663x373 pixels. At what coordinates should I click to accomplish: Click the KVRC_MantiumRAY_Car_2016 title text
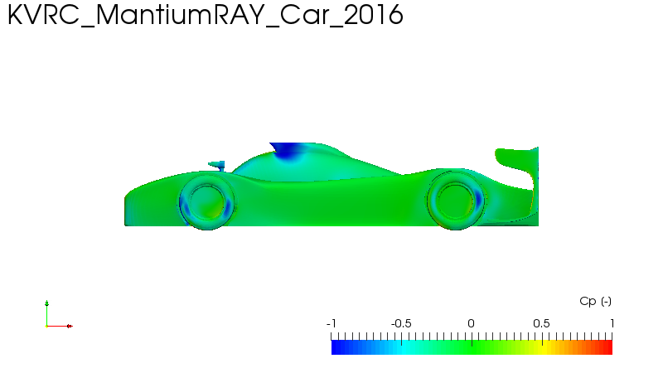205,16
